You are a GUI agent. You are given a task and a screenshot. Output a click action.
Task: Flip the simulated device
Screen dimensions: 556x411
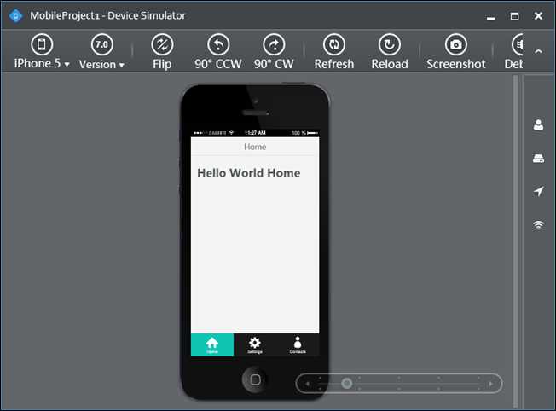pos(162,52)
